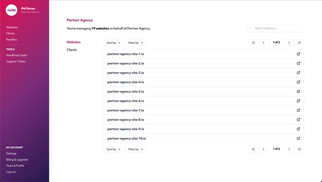Open Support Tickets tool
Viewport: 322px width, 182px height.
pyautogui.click(x=16, y=61)
